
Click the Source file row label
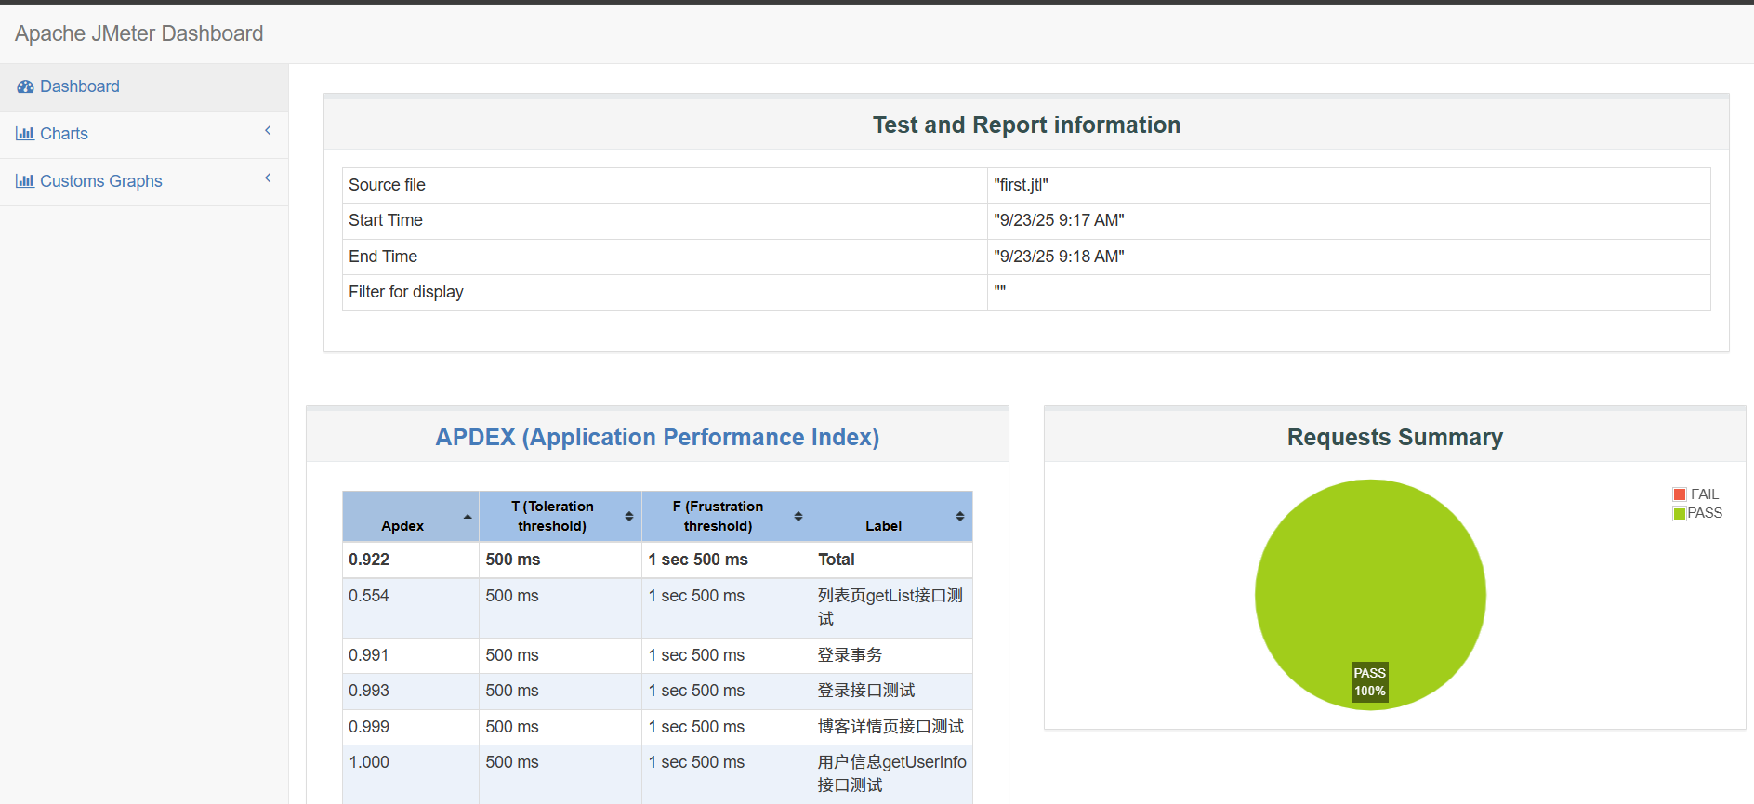coord(387,185)
